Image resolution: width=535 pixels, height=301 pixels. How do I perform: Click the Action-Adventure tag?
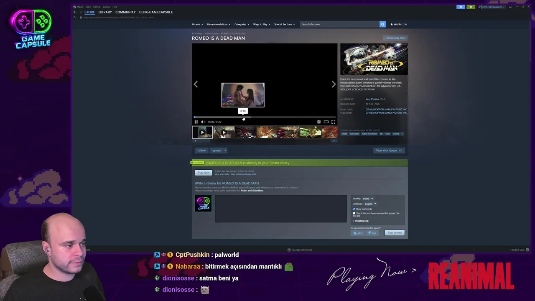tap(369, 134)
